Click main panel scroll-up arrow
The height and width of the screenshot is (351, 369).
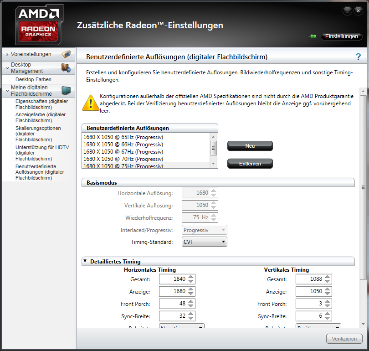point(363,91)
